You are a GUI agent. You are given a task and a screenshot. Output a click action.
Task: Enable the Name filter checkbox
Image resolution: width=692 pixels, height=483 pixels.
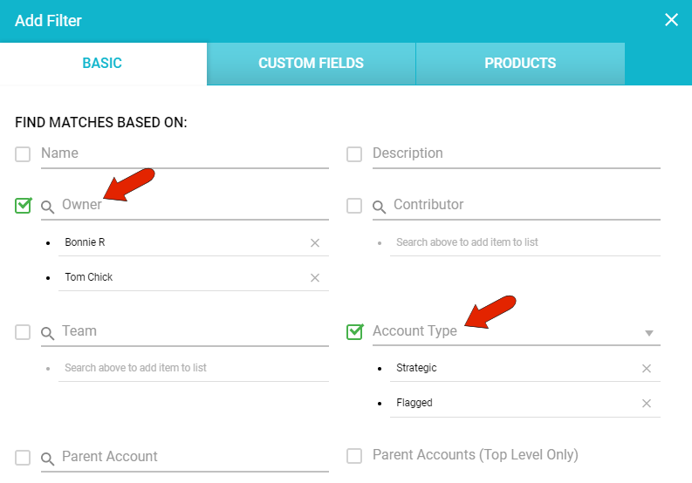click(x=23, y=154)
